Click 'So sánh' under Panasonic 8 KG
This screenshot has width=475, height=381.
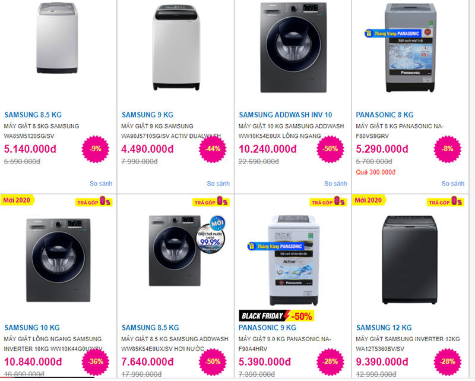click(x=452, y=184)
